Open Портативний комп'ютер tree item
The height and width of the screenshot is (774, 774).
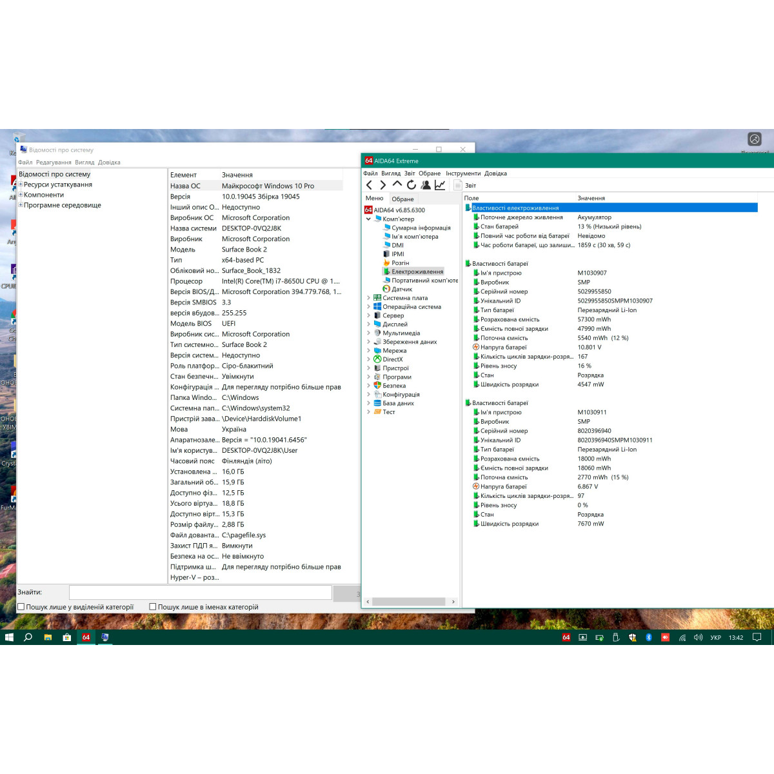pos(424,281)
